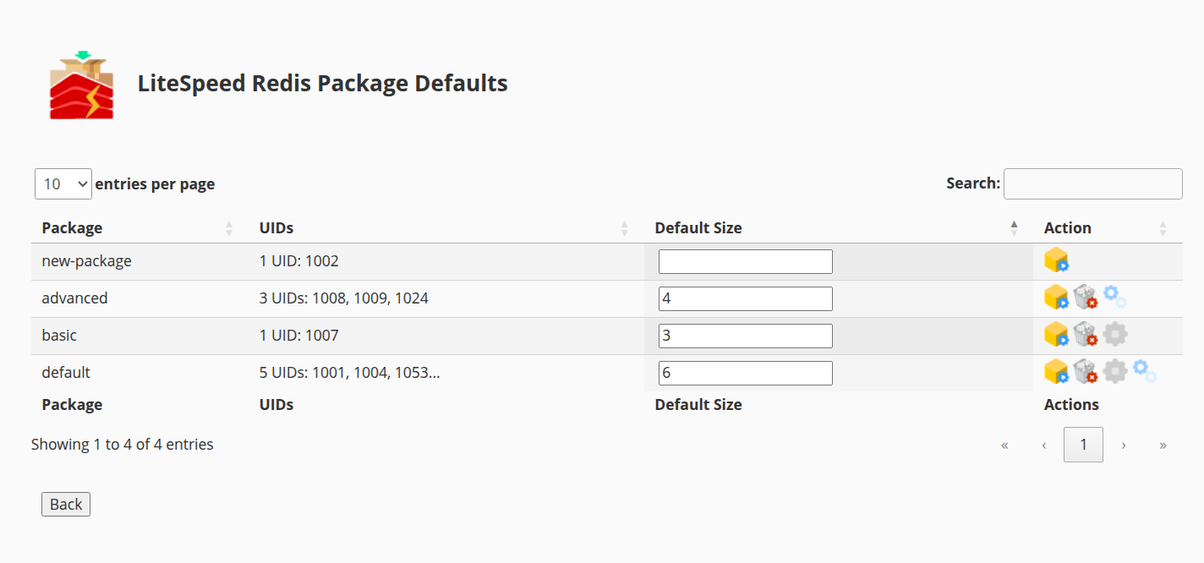Delete the advanced package defaults via trash icon
Viewport: 1204px width, 563px height.
pyautogui.click(x=1084, y=298)
